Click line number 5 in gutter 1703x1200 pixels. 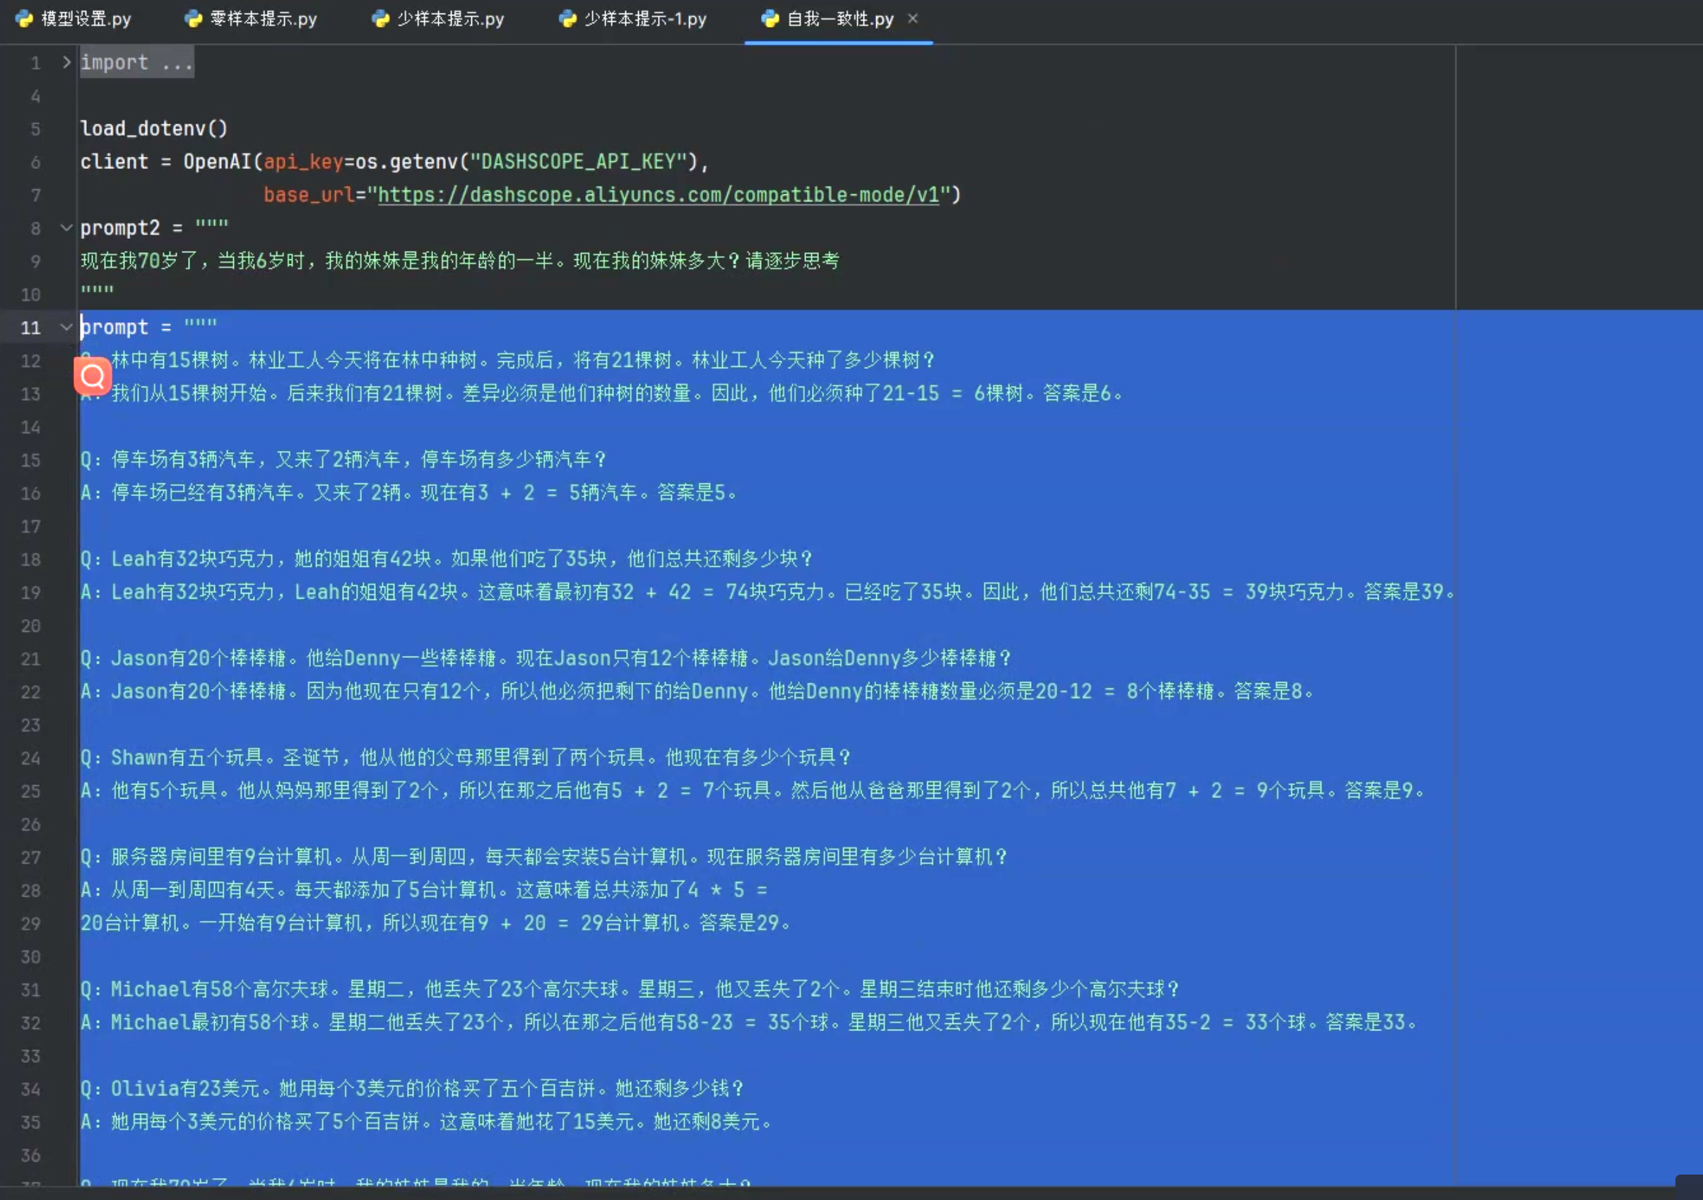click(x=35, y=129)
